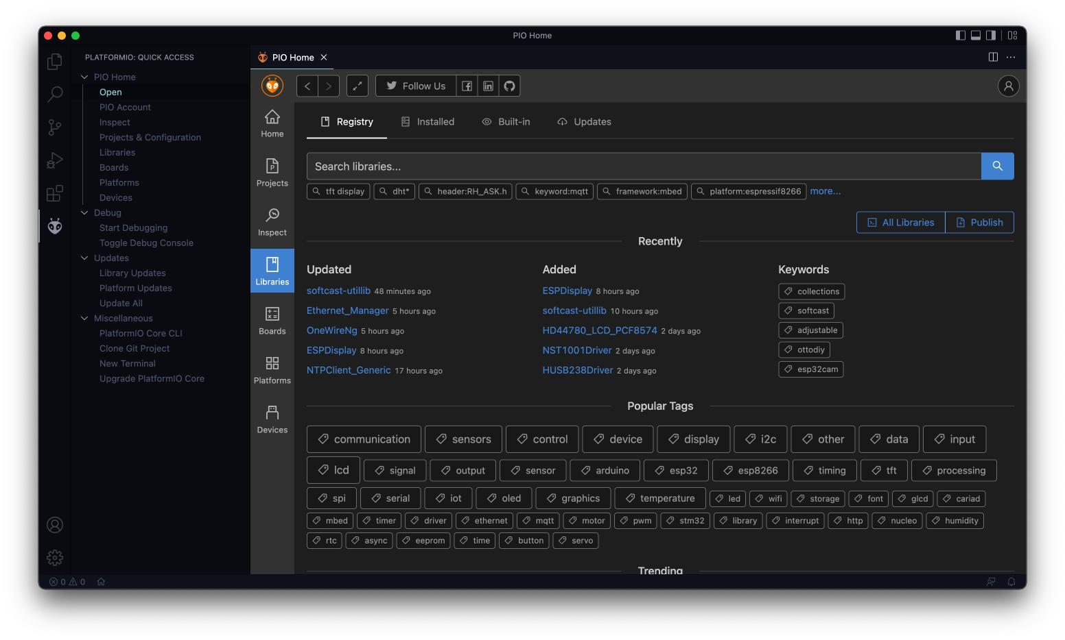The width and height of the screenshot is (1065, 640).
Task: Click the All Libraries button
Action: (901, 222)
